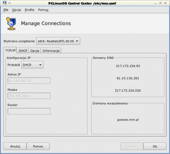Image resolution: width=170 pixels, height=154 pixels.
Task: Select search domain gorzow.mm.pl
Action: click(x=128, y=120)
